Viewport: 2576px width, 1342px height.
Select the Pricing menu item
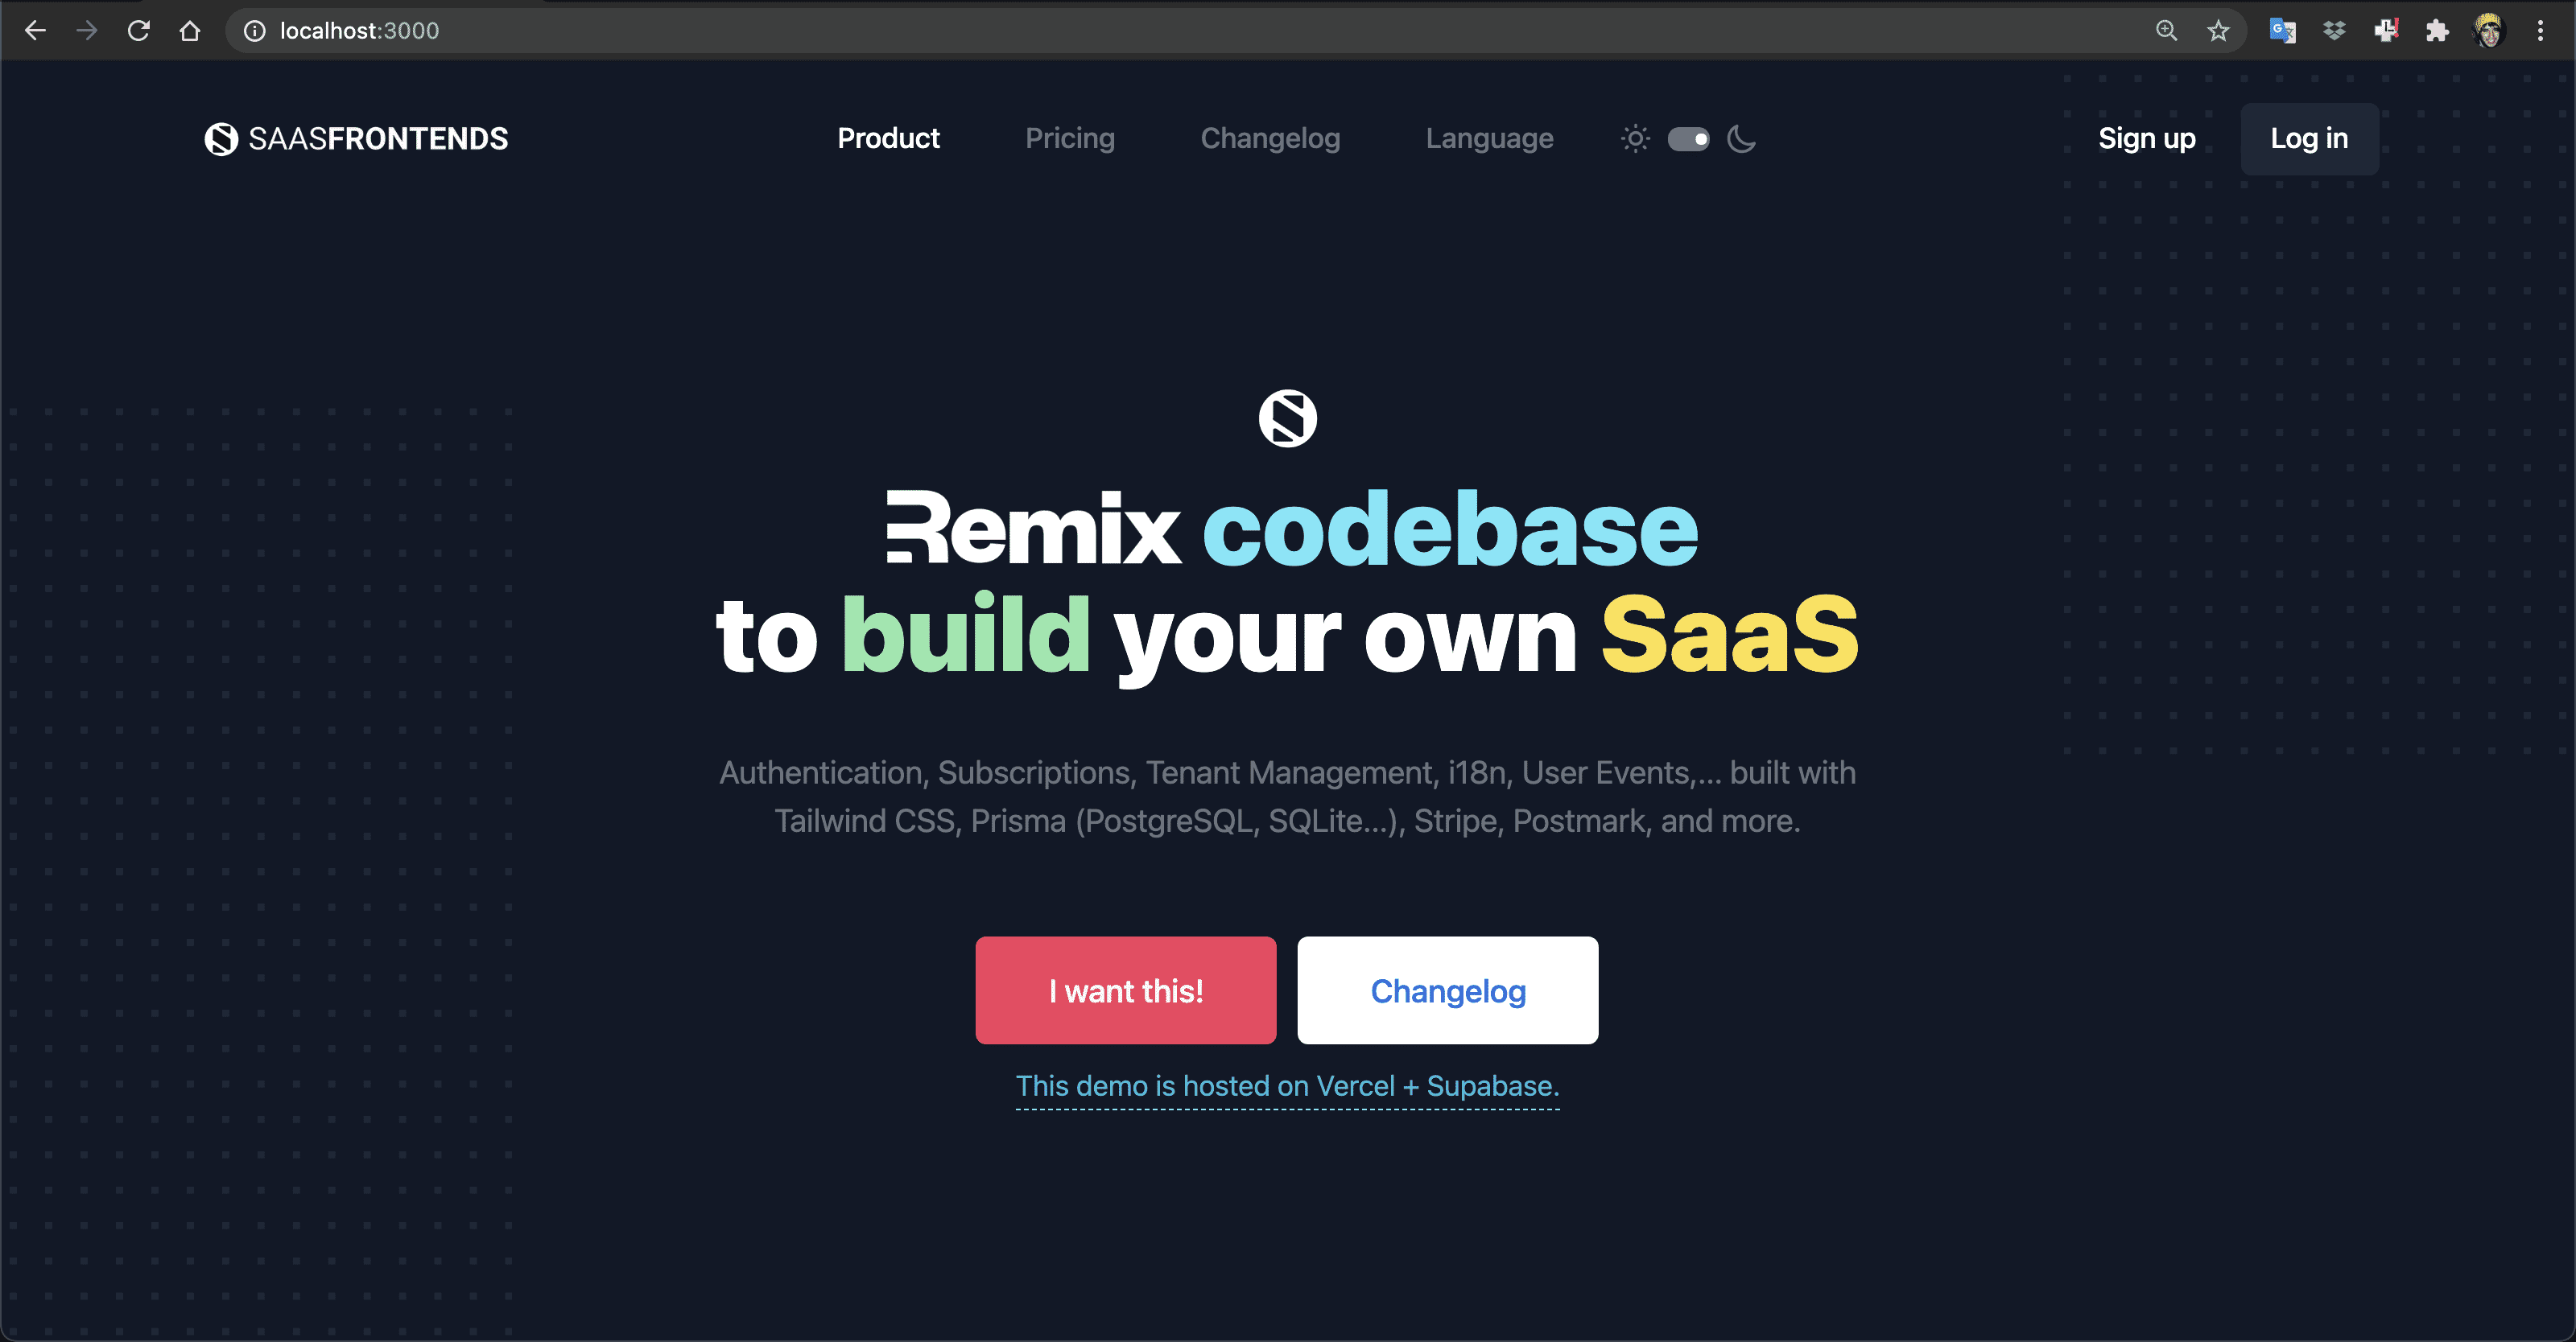(x=1068, y=138)
